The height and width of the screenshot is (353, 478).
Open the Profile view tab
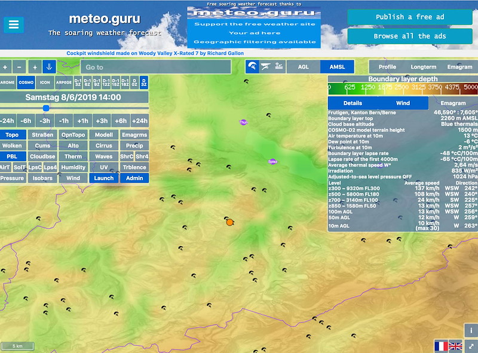(x=387, y=67)
